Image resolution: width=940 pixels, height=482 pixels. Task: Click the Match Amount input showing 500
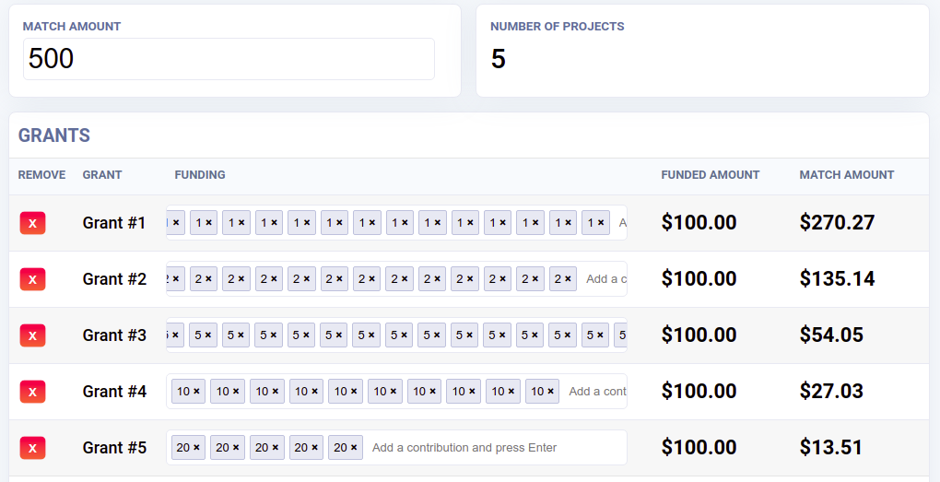pos(229,59)
